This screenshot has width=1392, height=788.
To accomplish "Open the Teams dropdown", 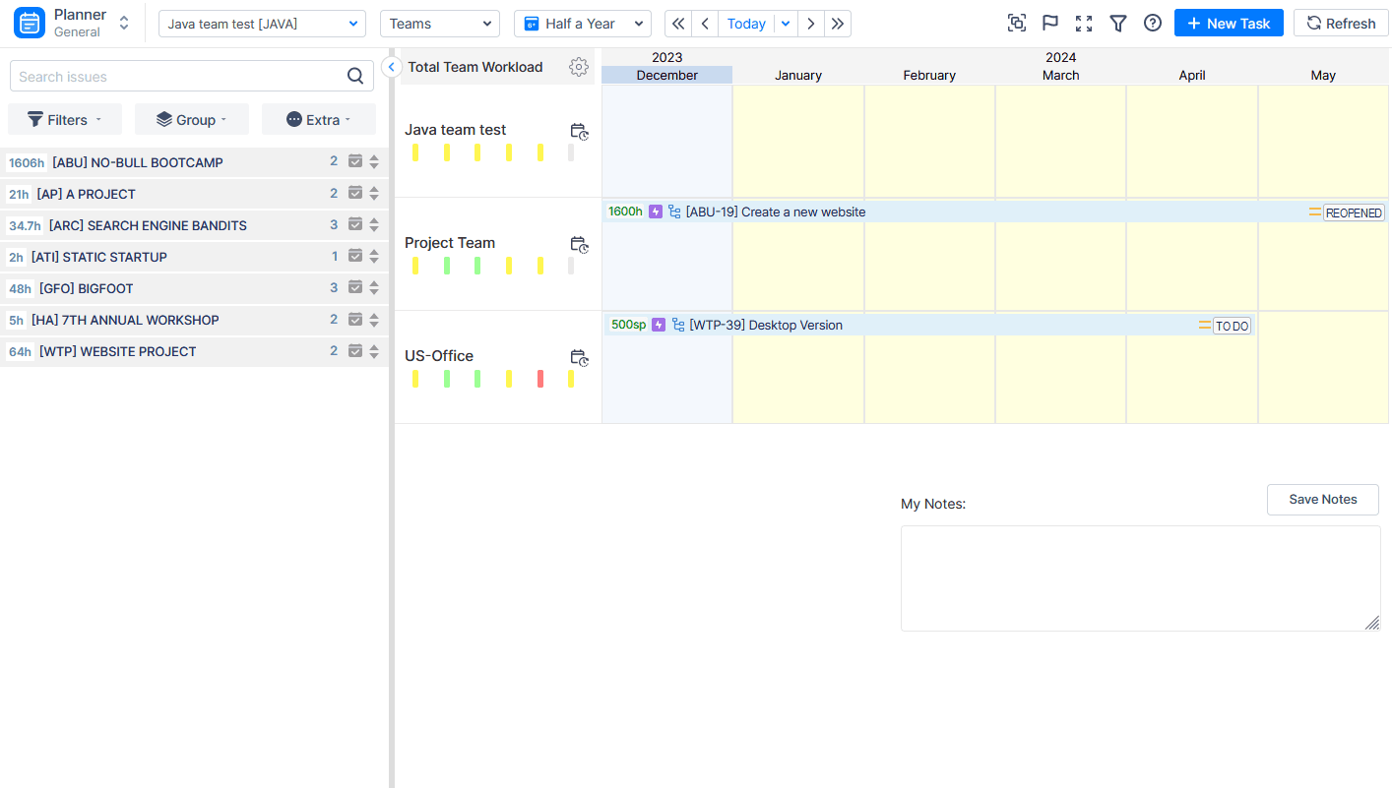I will pos(440,23).
